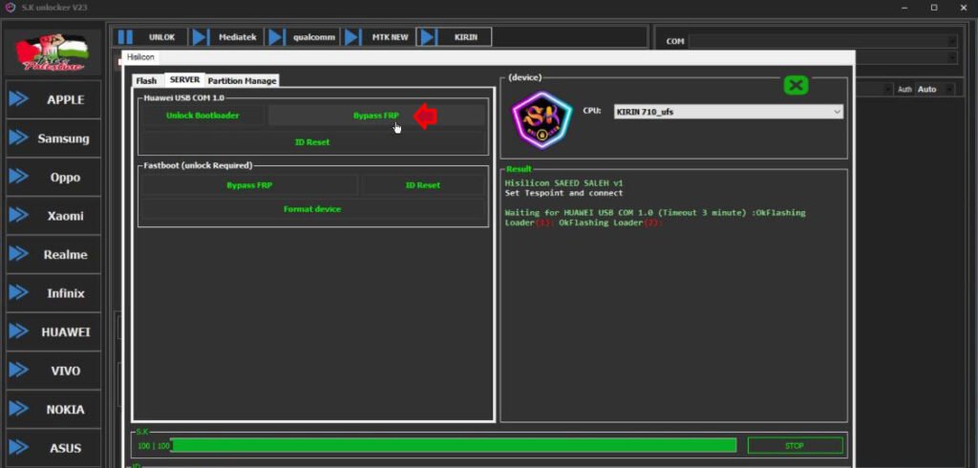Open the Realme brand section
This screenshot has width=978, height=468.
coord(53,255)
